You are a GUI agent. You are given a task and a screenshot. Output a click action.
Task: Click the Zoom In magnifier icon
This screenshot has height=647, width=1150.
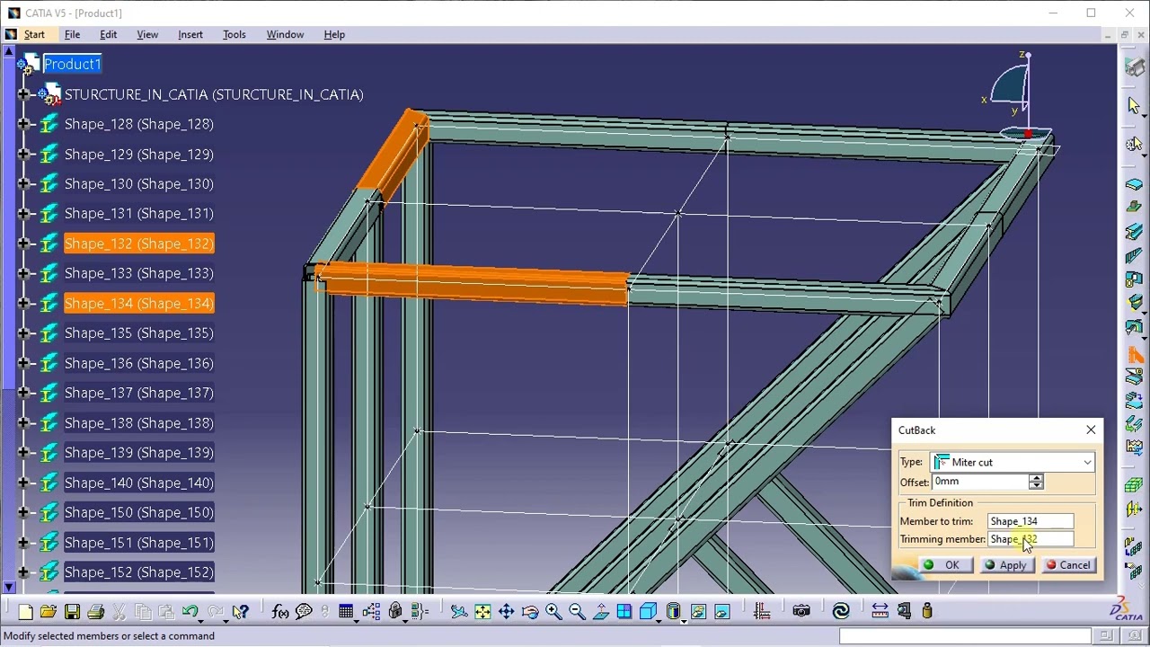tap(553, 612)
